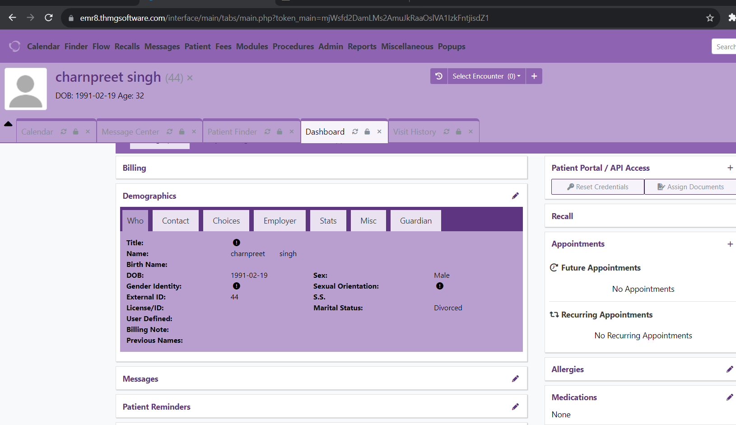
Task: Collapse the patient header with up arrow
Action: 8,124
